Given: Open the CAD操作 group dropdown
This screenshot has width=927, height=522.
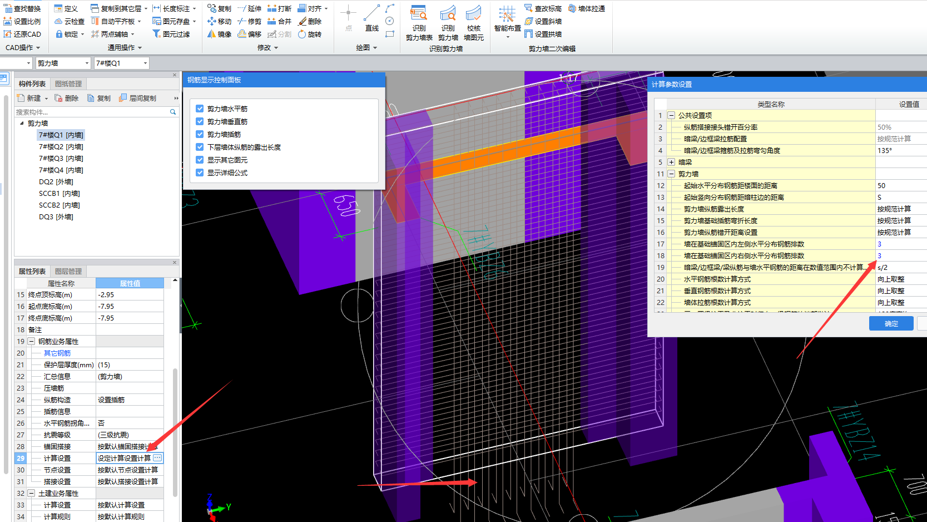Looking at the screenshot, I should pyautogui.click(x=22, y=47).
